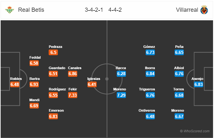Click Robles' 6.48 goalkeeper rating badge

pos(15,84)
